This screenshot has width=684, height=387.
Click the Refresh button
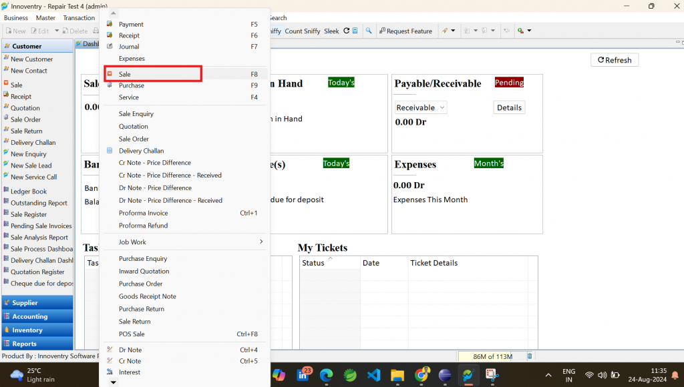(615, 60)
